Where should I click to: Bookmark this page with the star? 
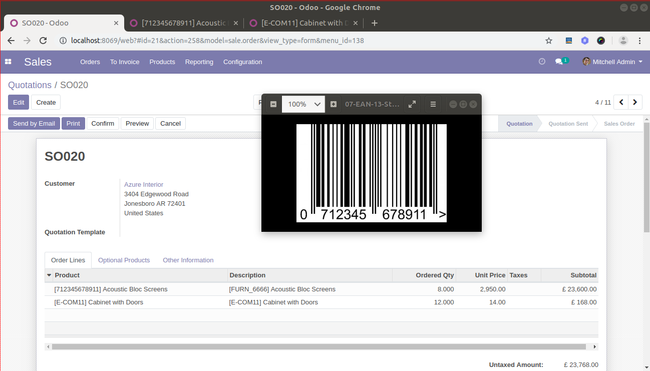click(x=549, y=41)
